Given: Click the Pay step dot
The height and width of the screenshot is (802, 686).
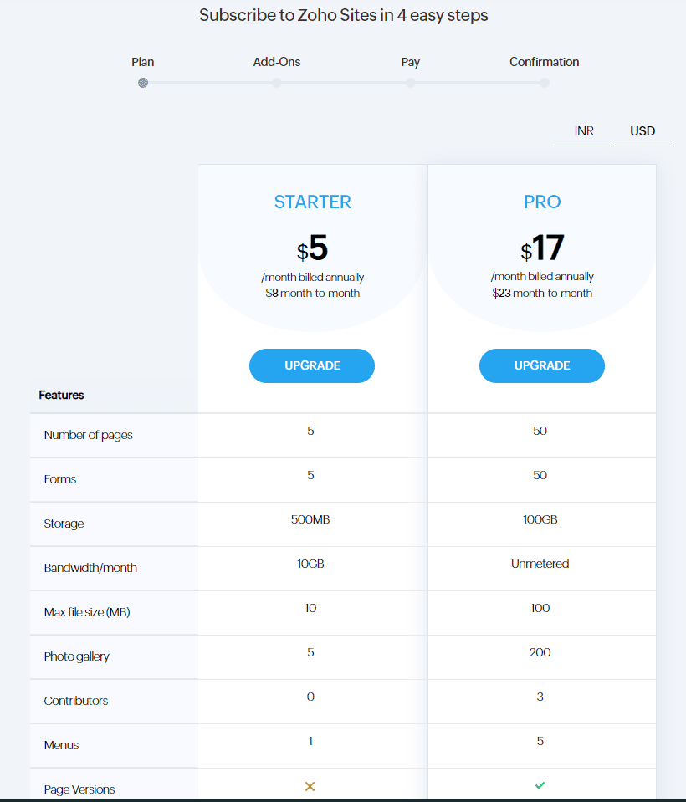Looking at the screenshot, I should pos(410,83).
